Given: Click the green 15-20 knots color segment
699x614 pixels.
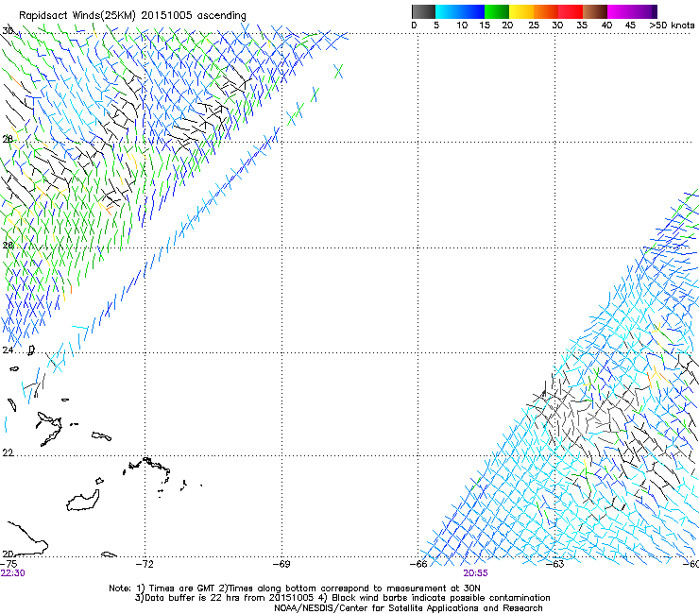Looking at the screenshot, I should pos(497,11).
